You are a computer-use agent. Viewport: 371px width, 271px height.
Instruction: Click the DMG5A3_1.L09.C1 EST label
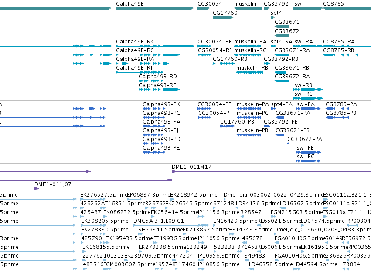coord(159,221)
